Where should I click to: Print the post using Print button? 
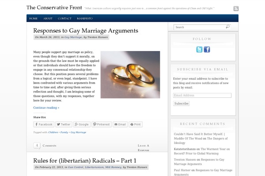(x=136, y=124)
